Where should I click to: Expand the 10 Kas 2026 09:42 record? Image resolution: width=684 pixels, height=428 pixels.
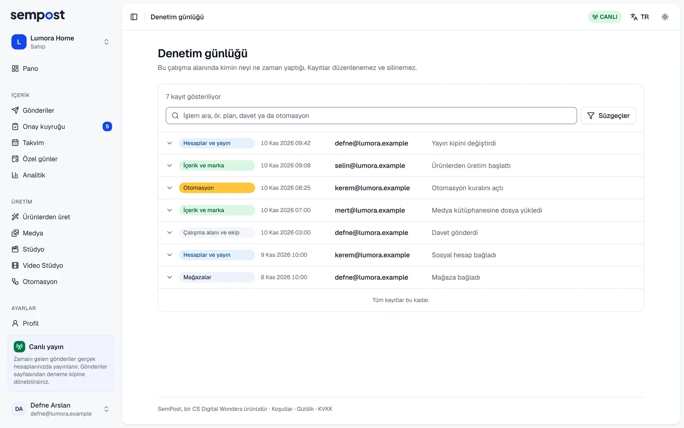[170, 143]
